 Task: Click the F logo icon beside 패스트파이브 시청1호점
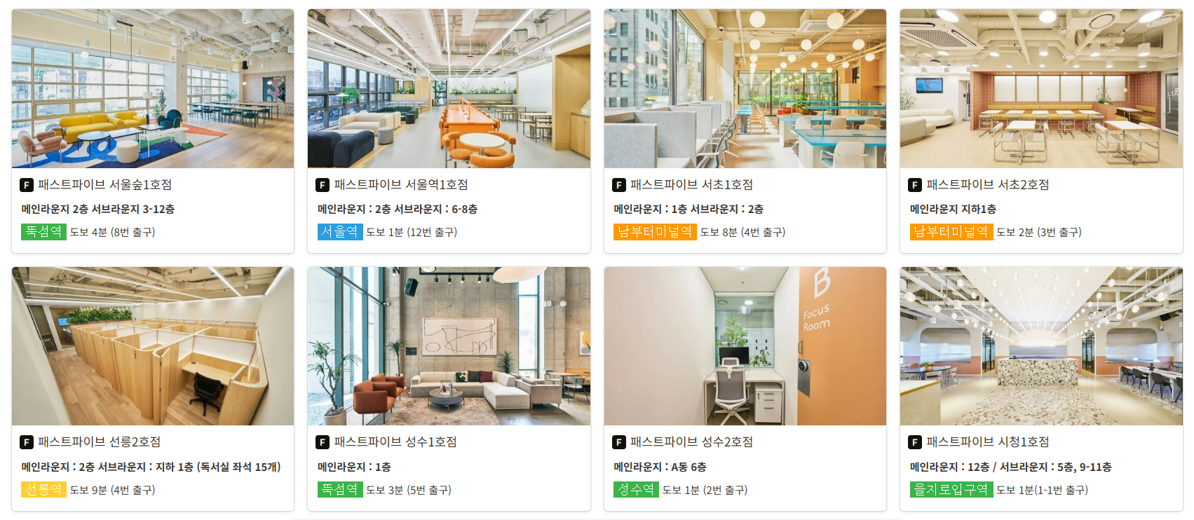tap(915, 442)
